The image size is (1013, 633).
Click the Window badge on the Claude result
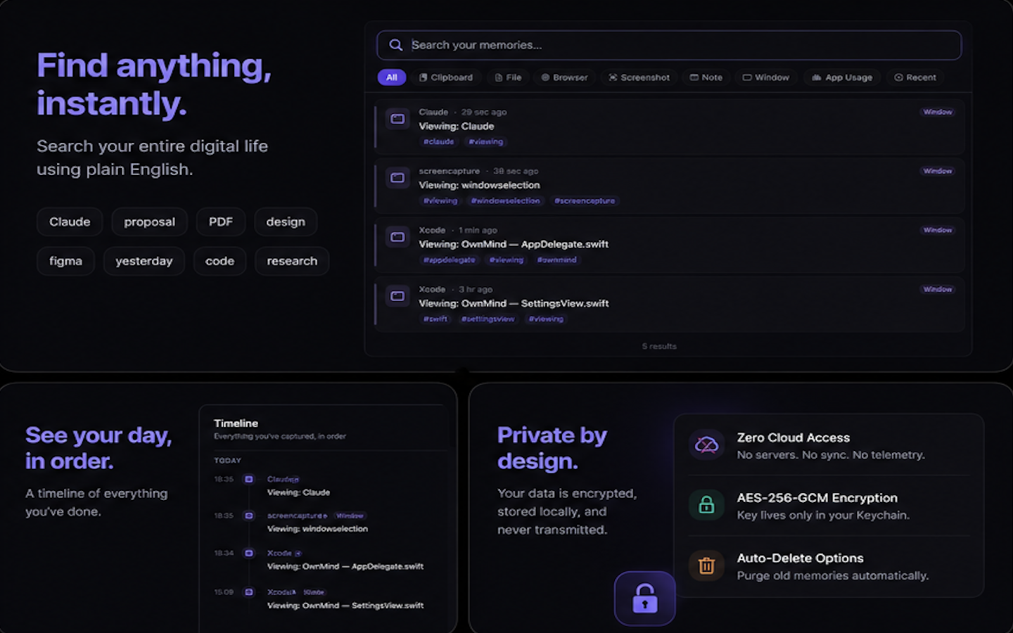[x=938, y=112]
